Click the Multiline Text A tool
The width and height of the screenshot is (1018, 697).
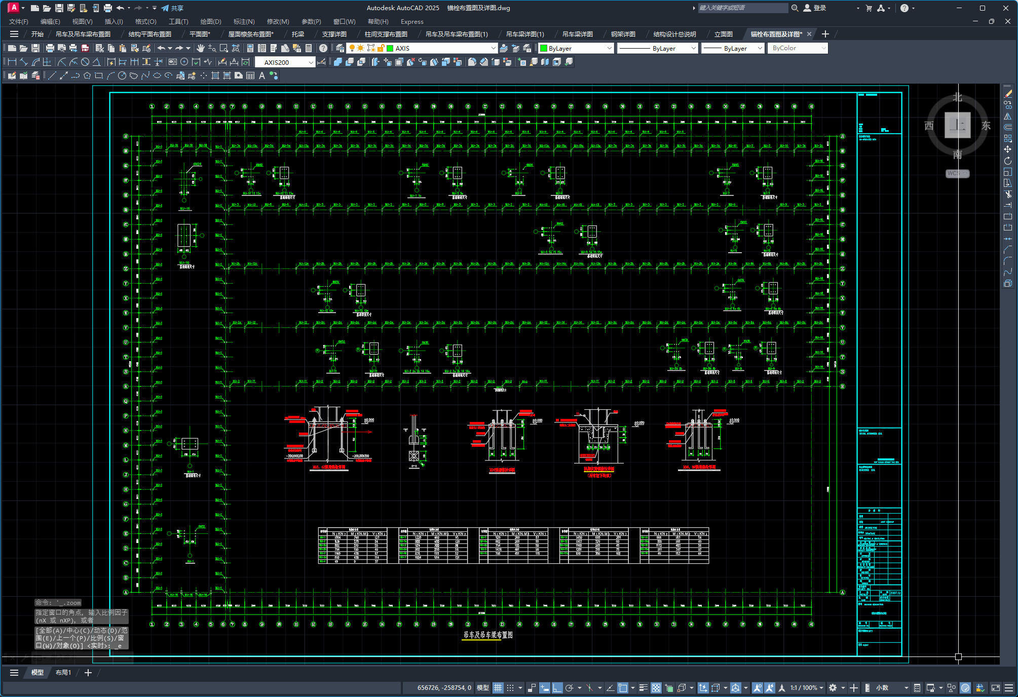(x=262, y=75)
